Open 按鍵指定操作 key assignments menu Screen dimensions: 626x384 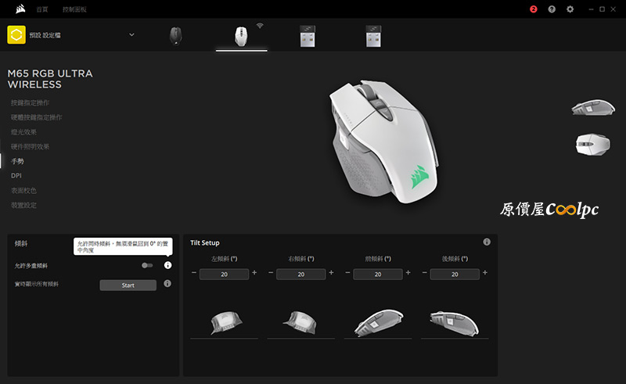[30, 102]
